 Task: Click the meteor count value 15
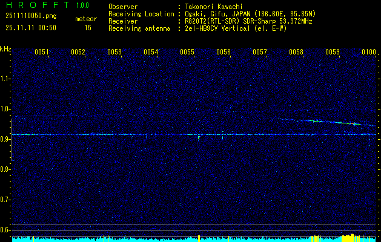(x=88, y=28)
